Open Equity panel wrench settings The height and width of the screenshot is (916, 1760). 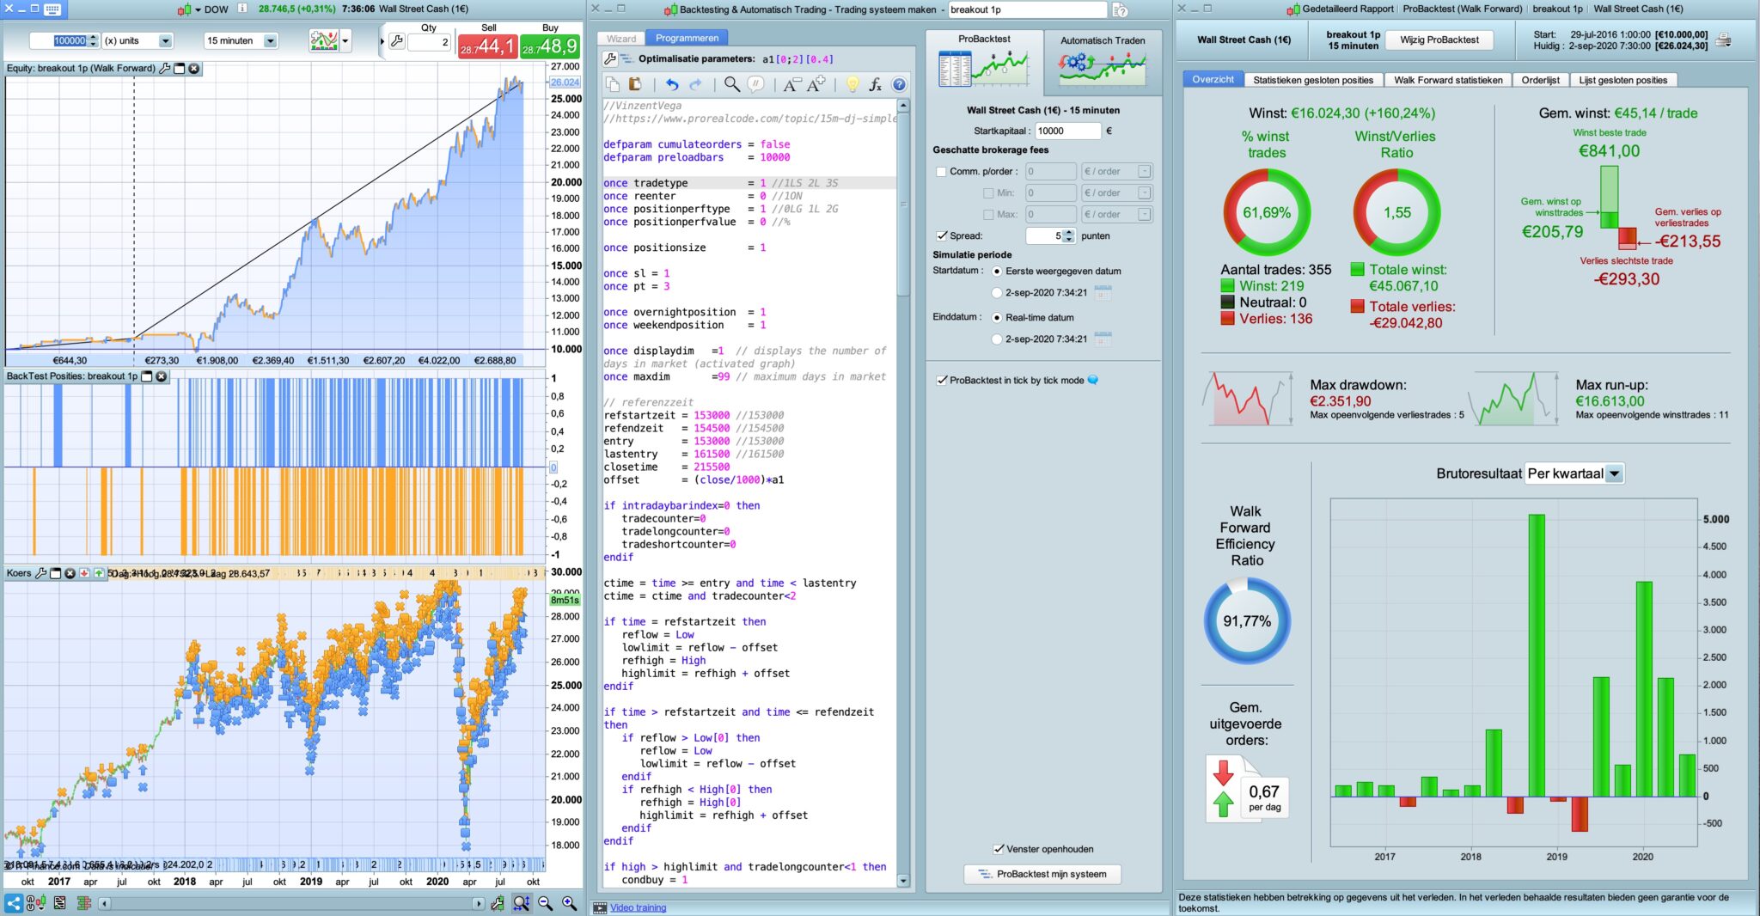point(165,69)
